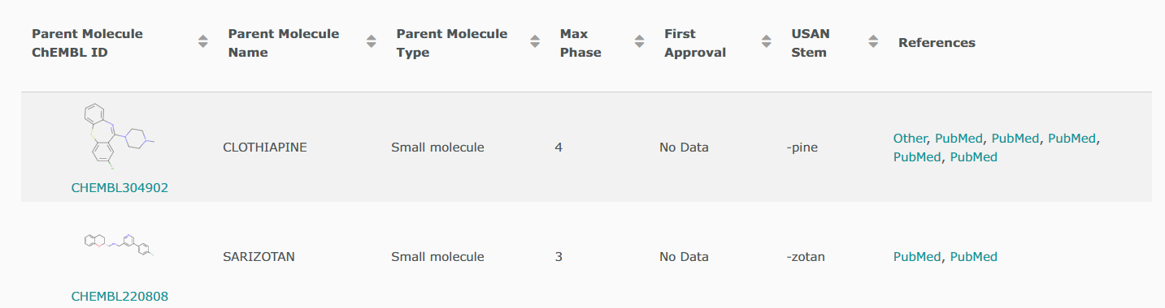Screen dimensions: 1165x308
Task: Open third PubMed reference in clothiapine row
Action: pyautogui.click(x=1072, y=139)
